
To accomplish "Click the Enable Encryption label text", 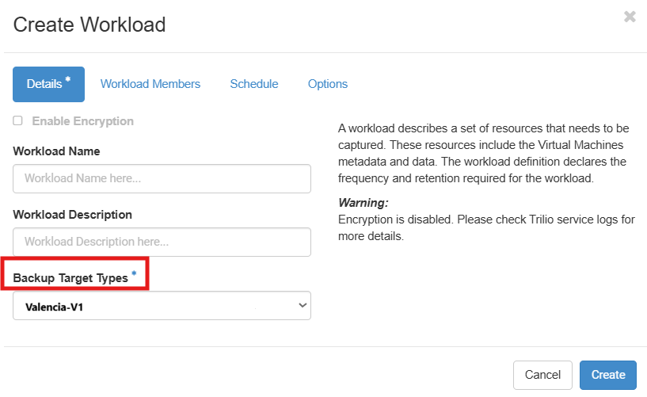I will point(83,121).
